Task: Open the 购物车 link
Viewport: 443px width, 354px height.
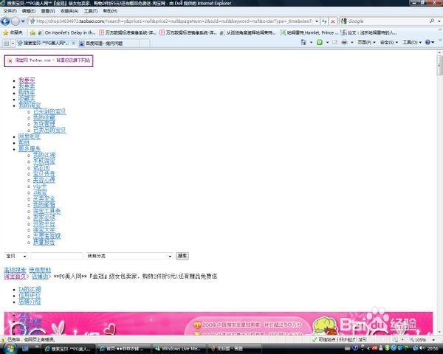Action: [x=27, y=93]
